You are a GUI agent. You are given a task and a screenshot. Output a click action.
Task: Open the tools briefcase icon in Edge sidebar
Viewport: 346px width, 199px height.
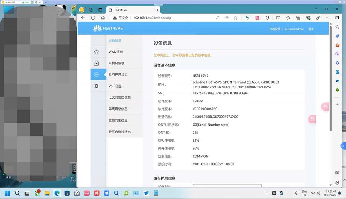point(337,45)
